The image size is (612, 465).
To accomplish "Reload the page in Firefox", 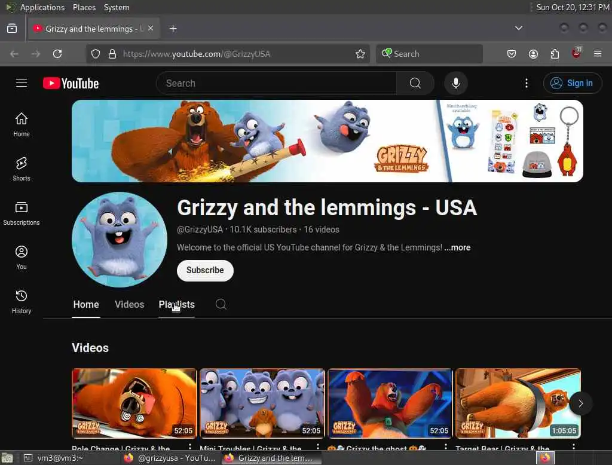I will pyautogui.click(x=57, y=53).
